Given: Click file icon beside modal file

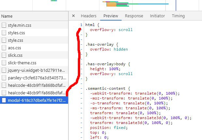Looking at the screenshot, I should pos(4,100).
